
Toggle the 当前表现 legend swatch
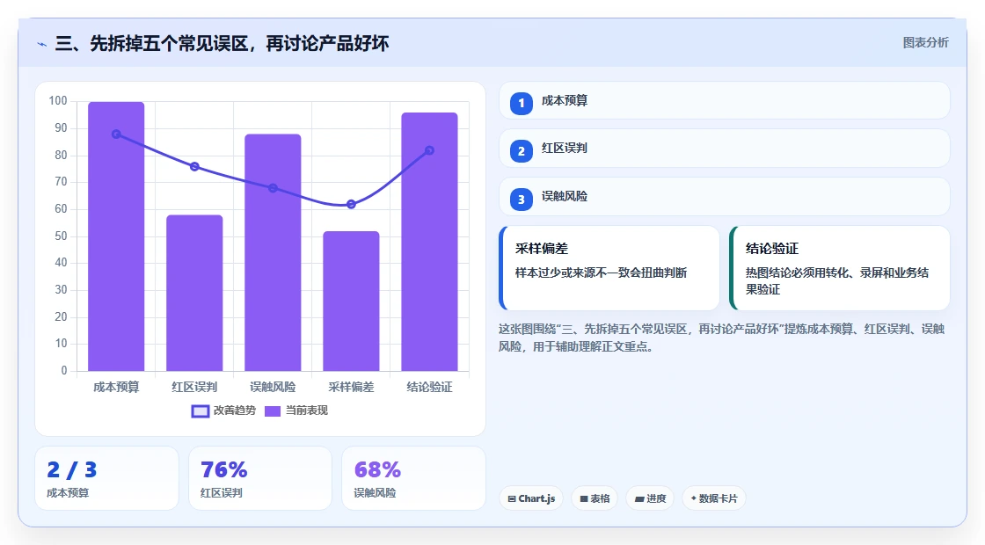click(x=272, y=411)
